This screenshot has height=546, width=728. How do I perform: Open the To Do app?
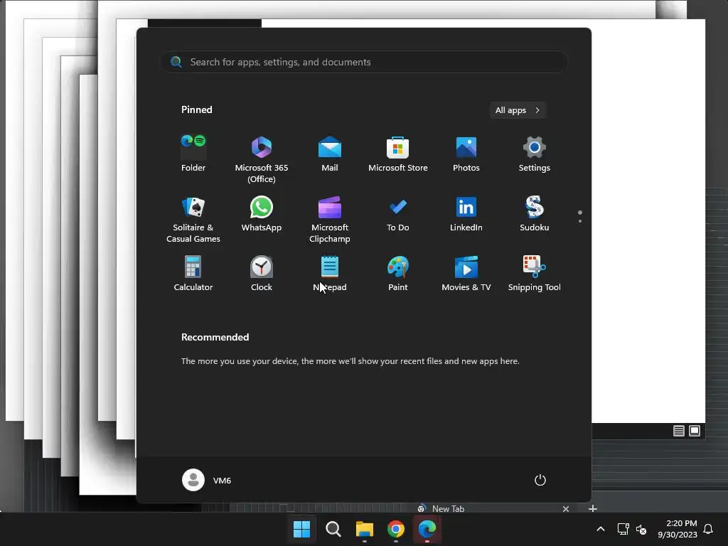click(398, 213)
